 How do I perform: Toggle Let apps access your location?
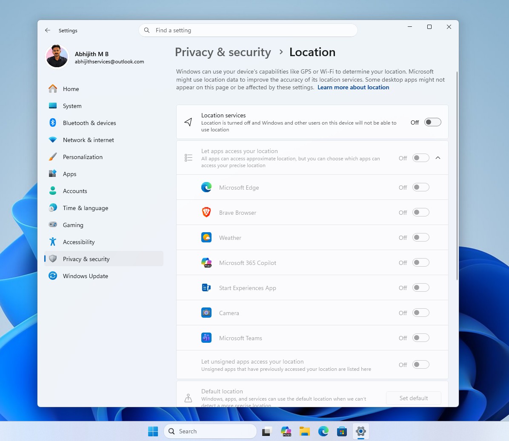coord(421,158)
